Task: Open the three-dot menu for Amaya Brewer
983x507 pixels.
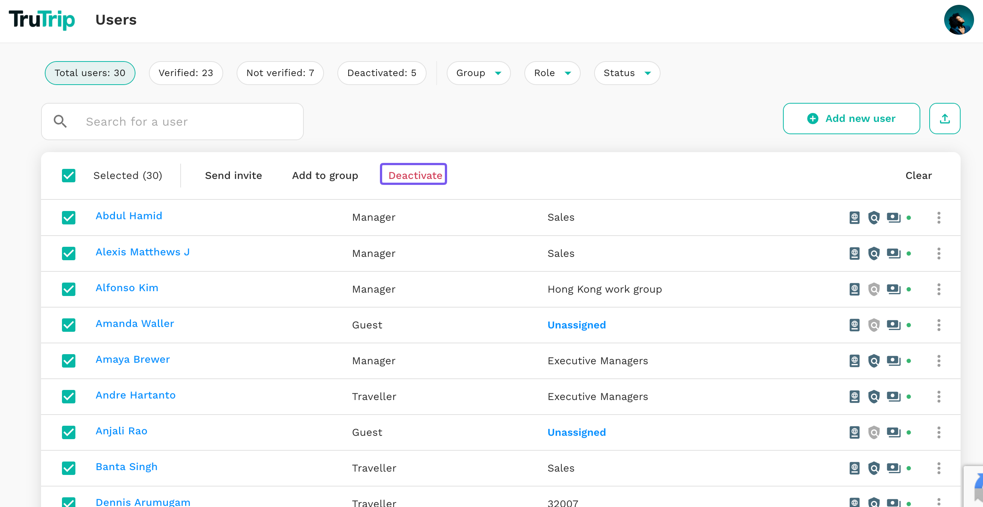Action: 939,361
